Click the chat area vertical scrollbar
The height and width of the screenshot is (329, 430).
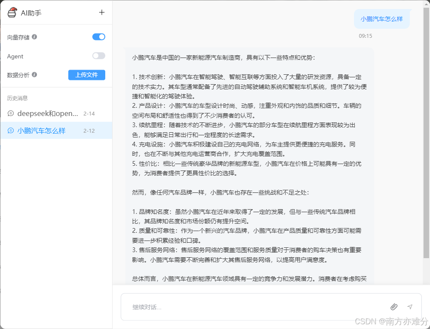point(426,133)
